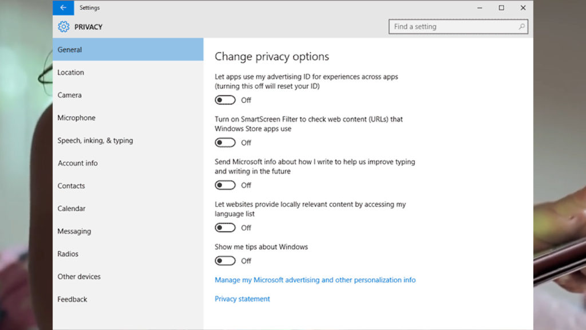Click the Change privacy options heading
Viewport: 586px width, 330px height.
pos(272,57)
